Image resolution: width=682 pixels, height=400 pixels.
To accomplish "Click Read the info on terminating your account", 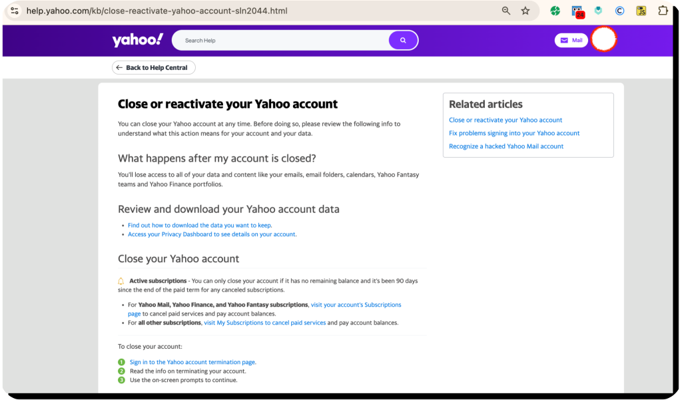I will [x=188, y=371].
